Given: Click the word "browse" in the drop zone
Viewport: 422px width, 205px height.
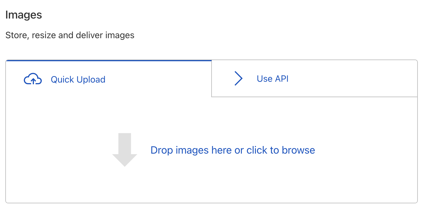Looking at the screenshot, I should 298,150.
